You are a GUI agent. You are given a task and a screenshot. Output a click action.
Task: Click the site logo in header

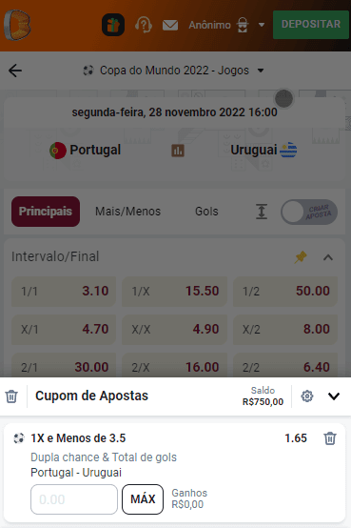(17, 25)
